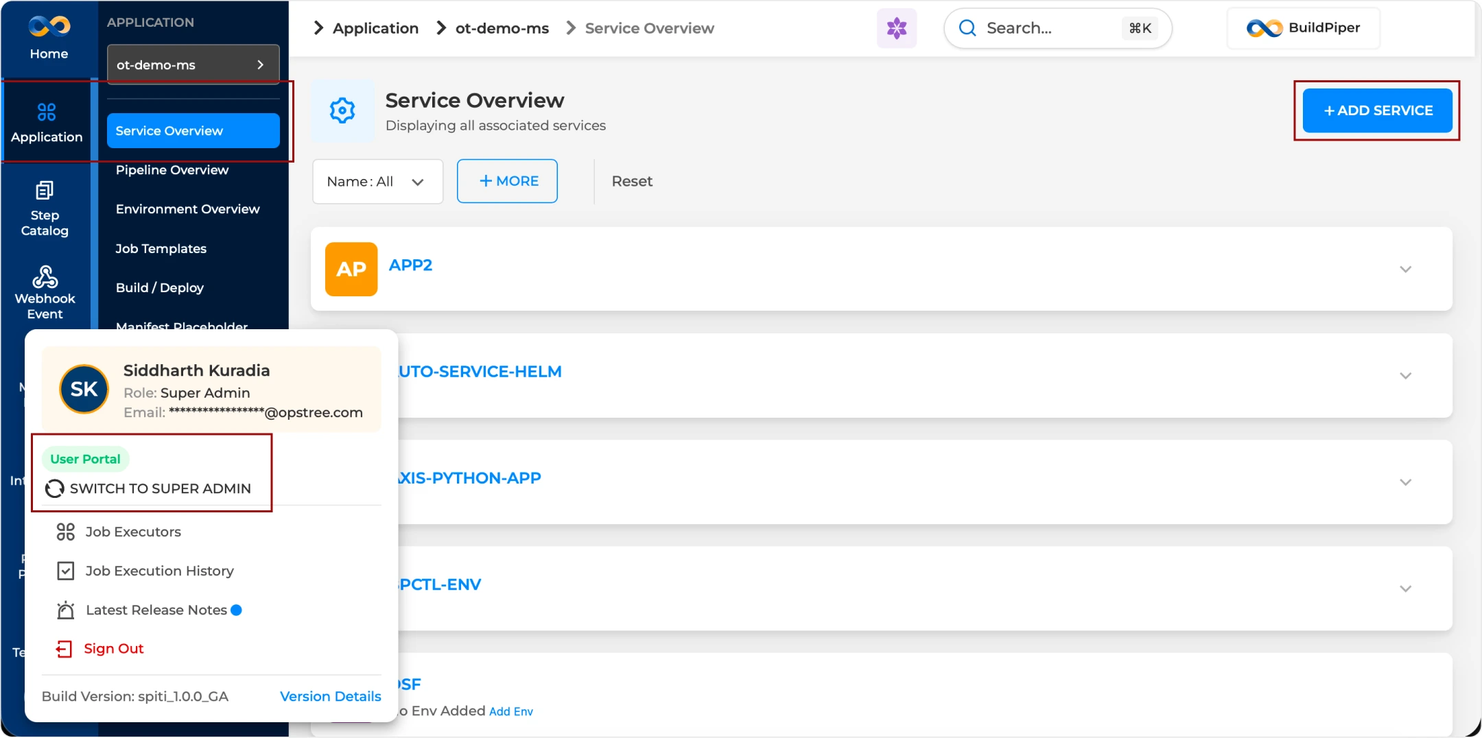The image size is (1482, 738).
Task: Click the search magnifier icon
Action: (967, 28)
